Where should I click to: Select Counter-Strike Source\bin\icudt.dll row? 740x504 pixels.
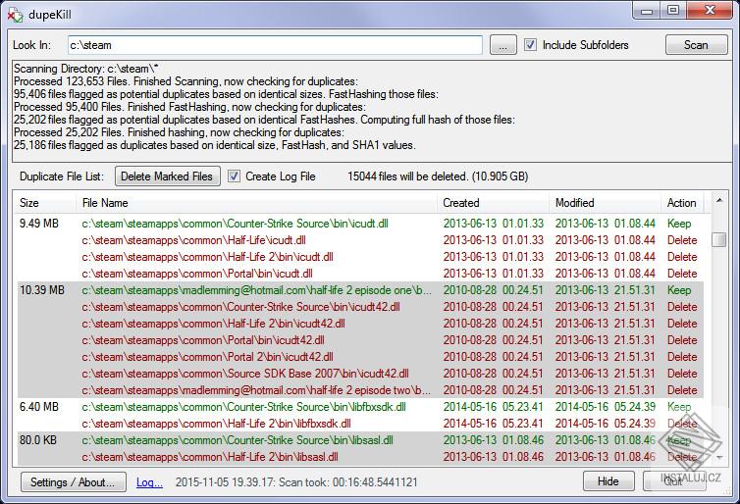360,224
